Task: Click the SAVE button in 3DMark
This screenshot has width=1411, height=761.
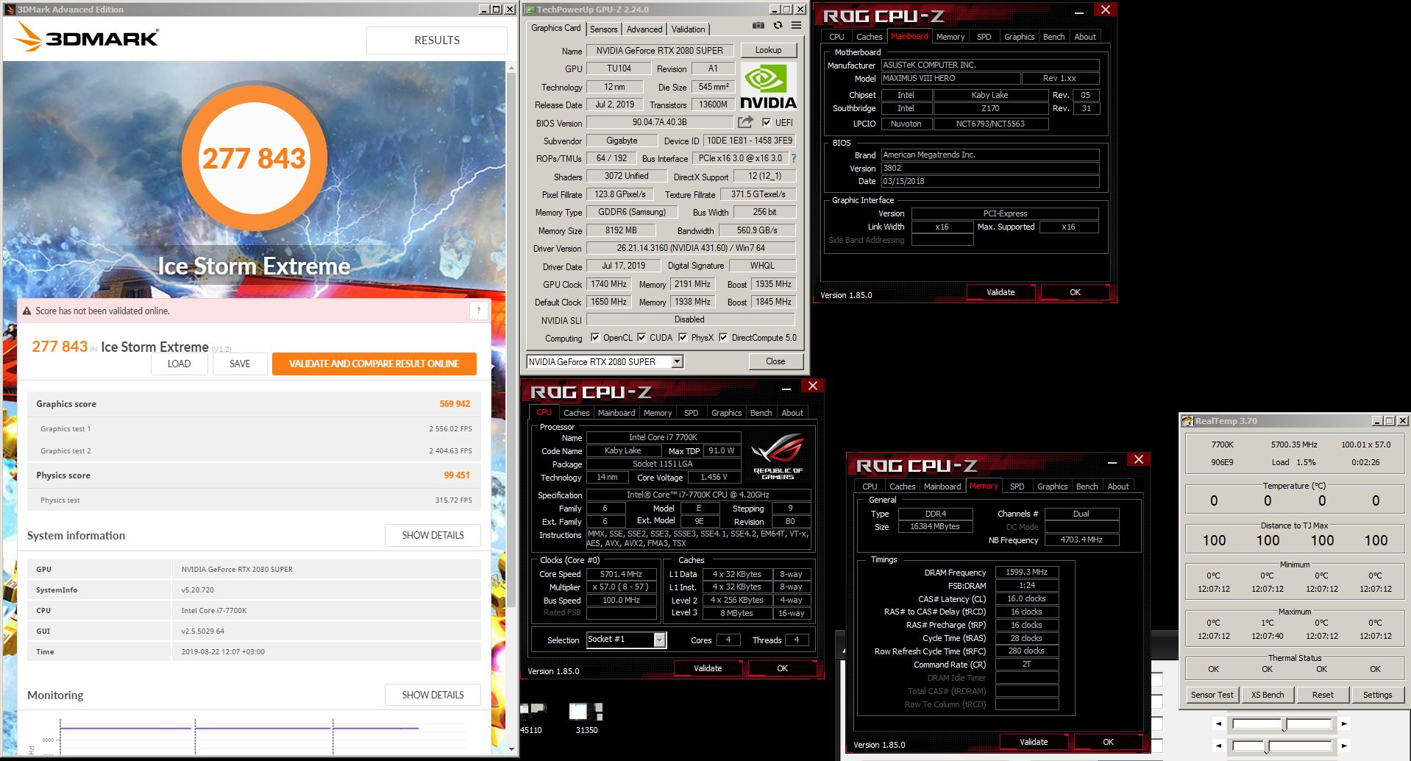Action: coord(240,364)
